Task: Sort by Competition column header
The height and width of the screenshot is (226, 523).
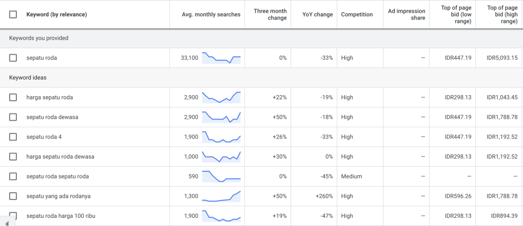Action: (x=357, y=14)
